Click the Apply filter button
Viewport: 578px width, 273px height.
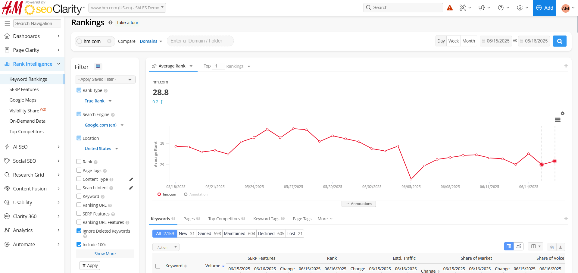point(90,265)
